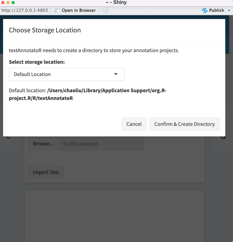Click the Open in Browser window icon
233x242 pixels.
point(57,10)
